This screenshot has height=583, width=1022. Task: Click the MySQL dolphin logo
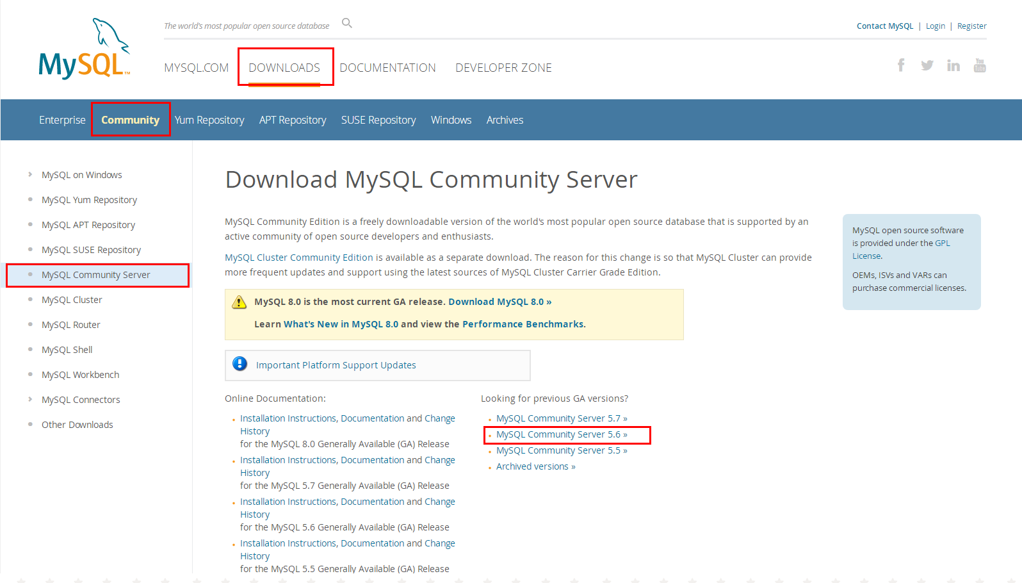tap(85, 49)
